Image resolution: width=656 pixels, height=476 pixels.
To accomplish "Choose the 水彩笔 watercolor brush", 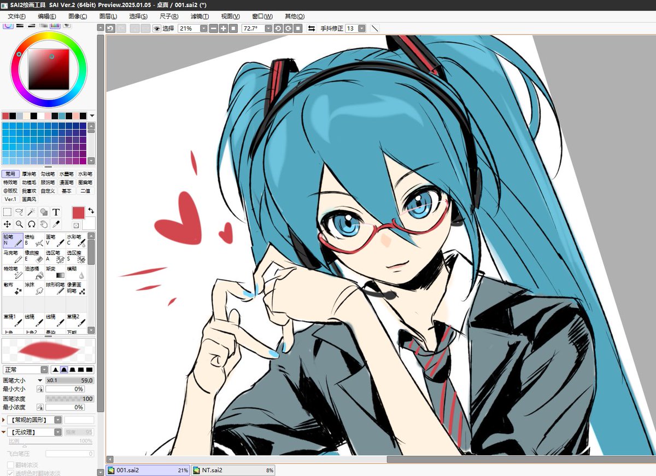I will [x=76, y=240].
